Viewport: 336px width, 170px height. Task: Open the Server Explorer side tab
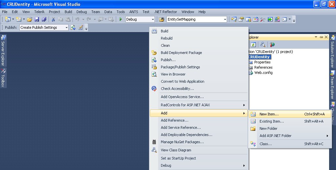(3, 50)
